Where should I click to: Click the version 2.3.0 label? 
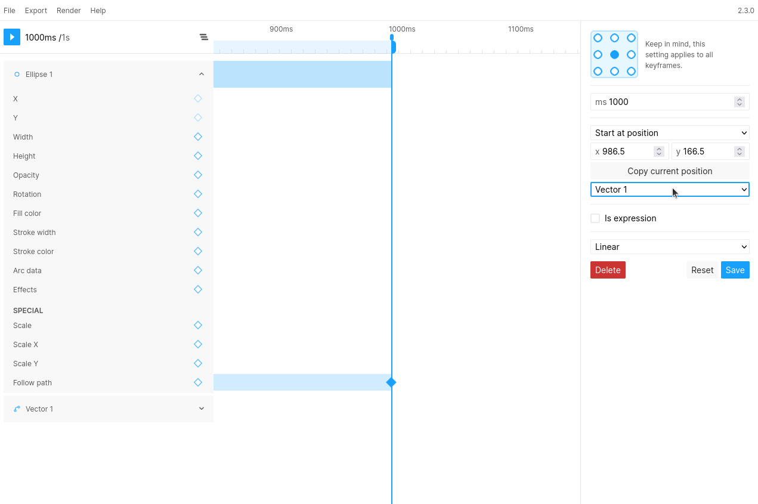[745, 11]
